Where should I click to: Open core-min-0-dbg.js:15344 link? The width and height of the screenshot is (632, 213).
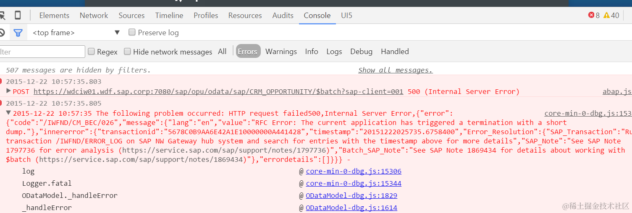[x=354, y=183]
